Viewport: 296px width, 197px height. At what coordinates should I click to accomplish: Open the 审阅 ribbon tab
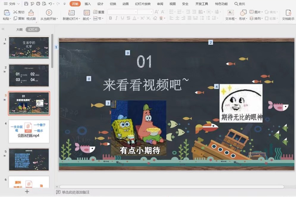tap(160, 4)
